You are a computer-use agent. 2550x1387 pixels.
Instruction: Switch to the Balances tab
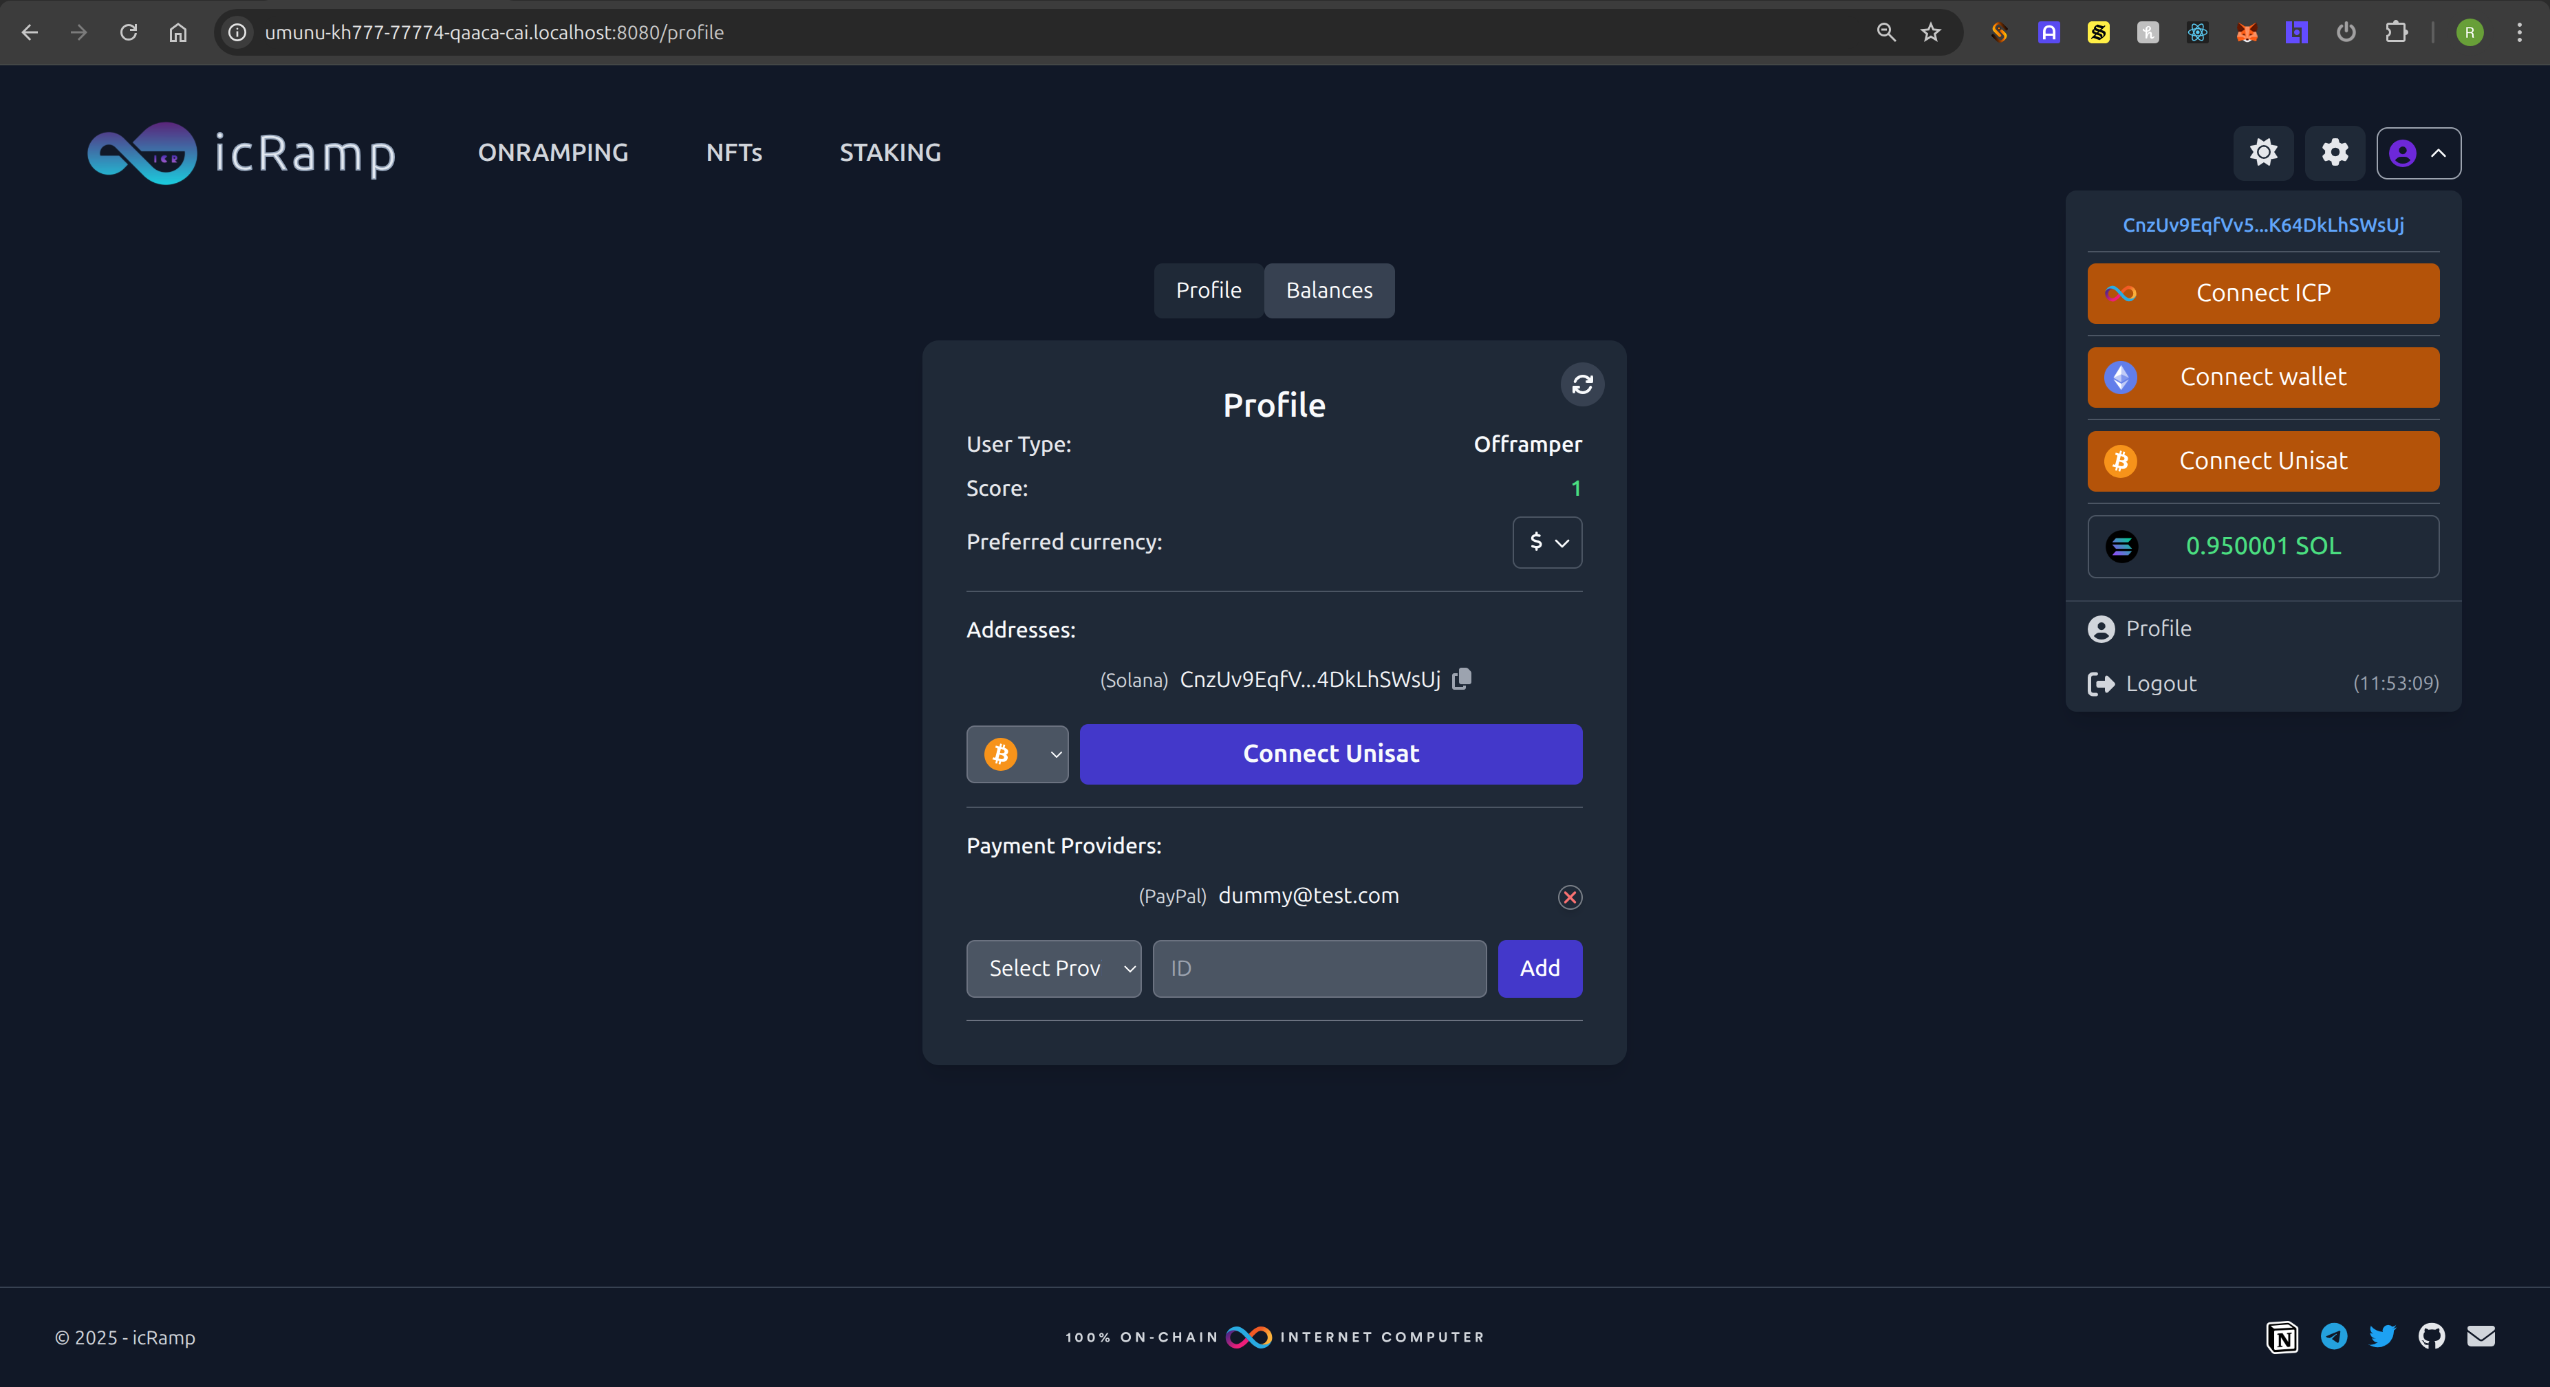pyautogui.click(x=1328, y=290)
